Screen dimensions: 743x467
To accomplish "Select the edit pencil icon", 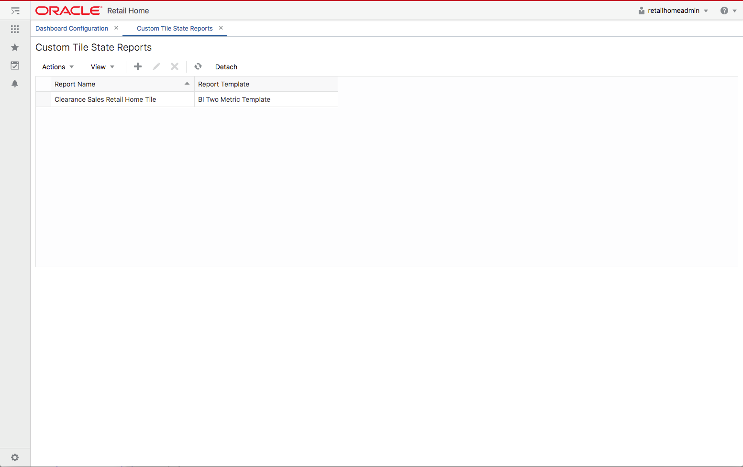I will [156, 66].
